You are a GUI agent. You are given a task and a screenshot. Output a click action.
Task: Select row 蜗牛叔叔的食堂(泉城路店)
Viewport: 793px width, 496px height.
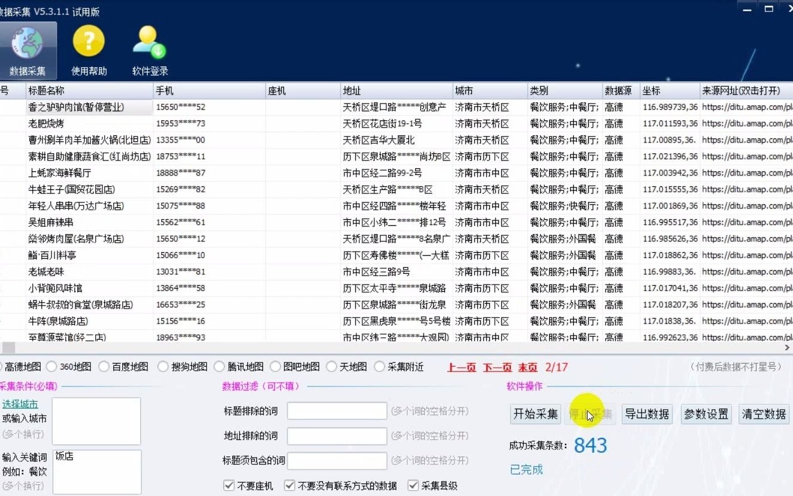click(395, 305)
